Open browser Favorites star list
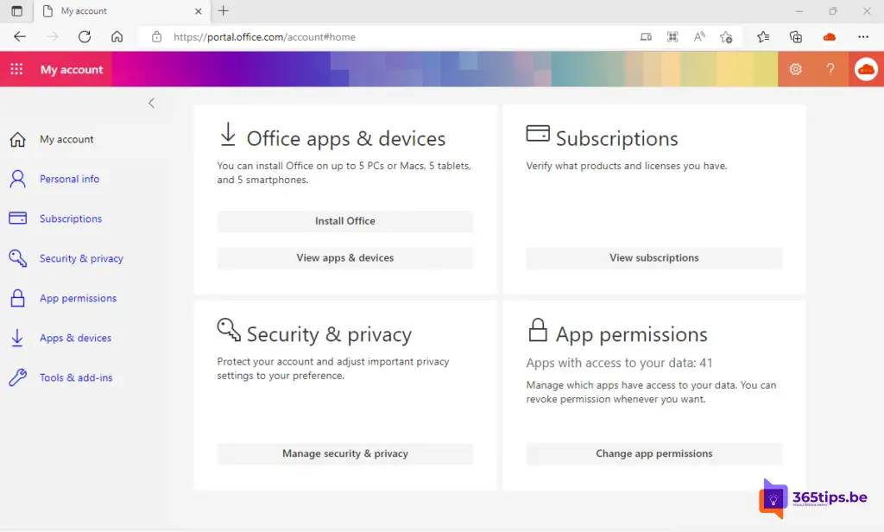The width and height of the screenshot is (884, 532). (763, 37)
